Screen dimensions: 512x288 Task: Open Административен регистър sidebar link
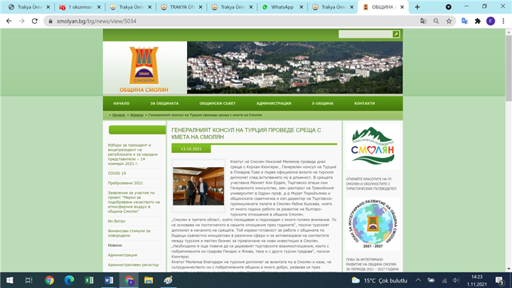pyautogui.click(x=133, y=265)
